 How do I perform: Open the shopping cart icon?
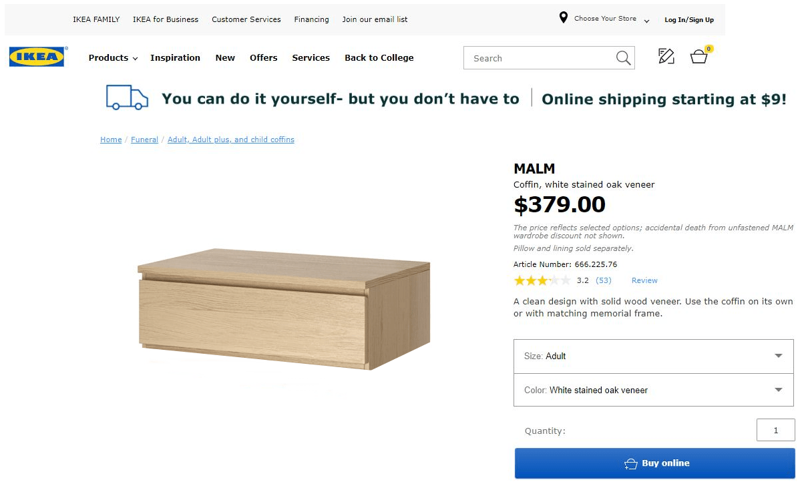698,57
